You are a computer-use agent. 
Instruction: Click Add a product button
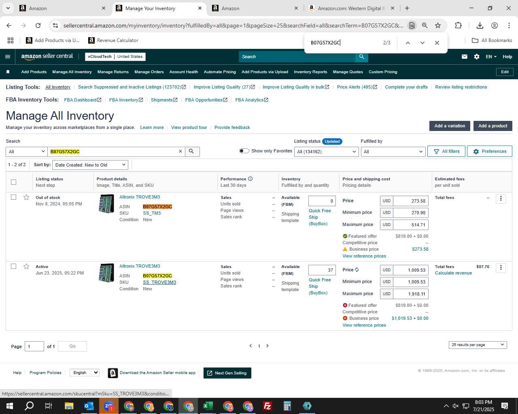pyautogui.click(x=493, y=126)
